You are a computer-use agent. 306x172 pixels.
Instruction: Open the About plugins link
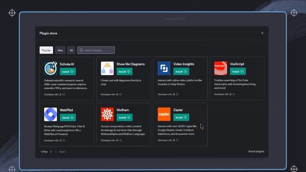tap(256, 151)
